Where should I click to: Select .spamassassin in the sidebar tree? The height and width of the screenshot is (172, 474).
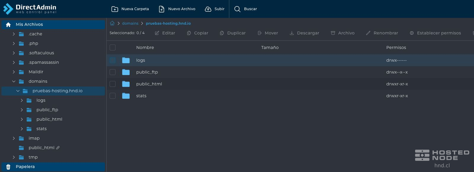click(44, 63)
